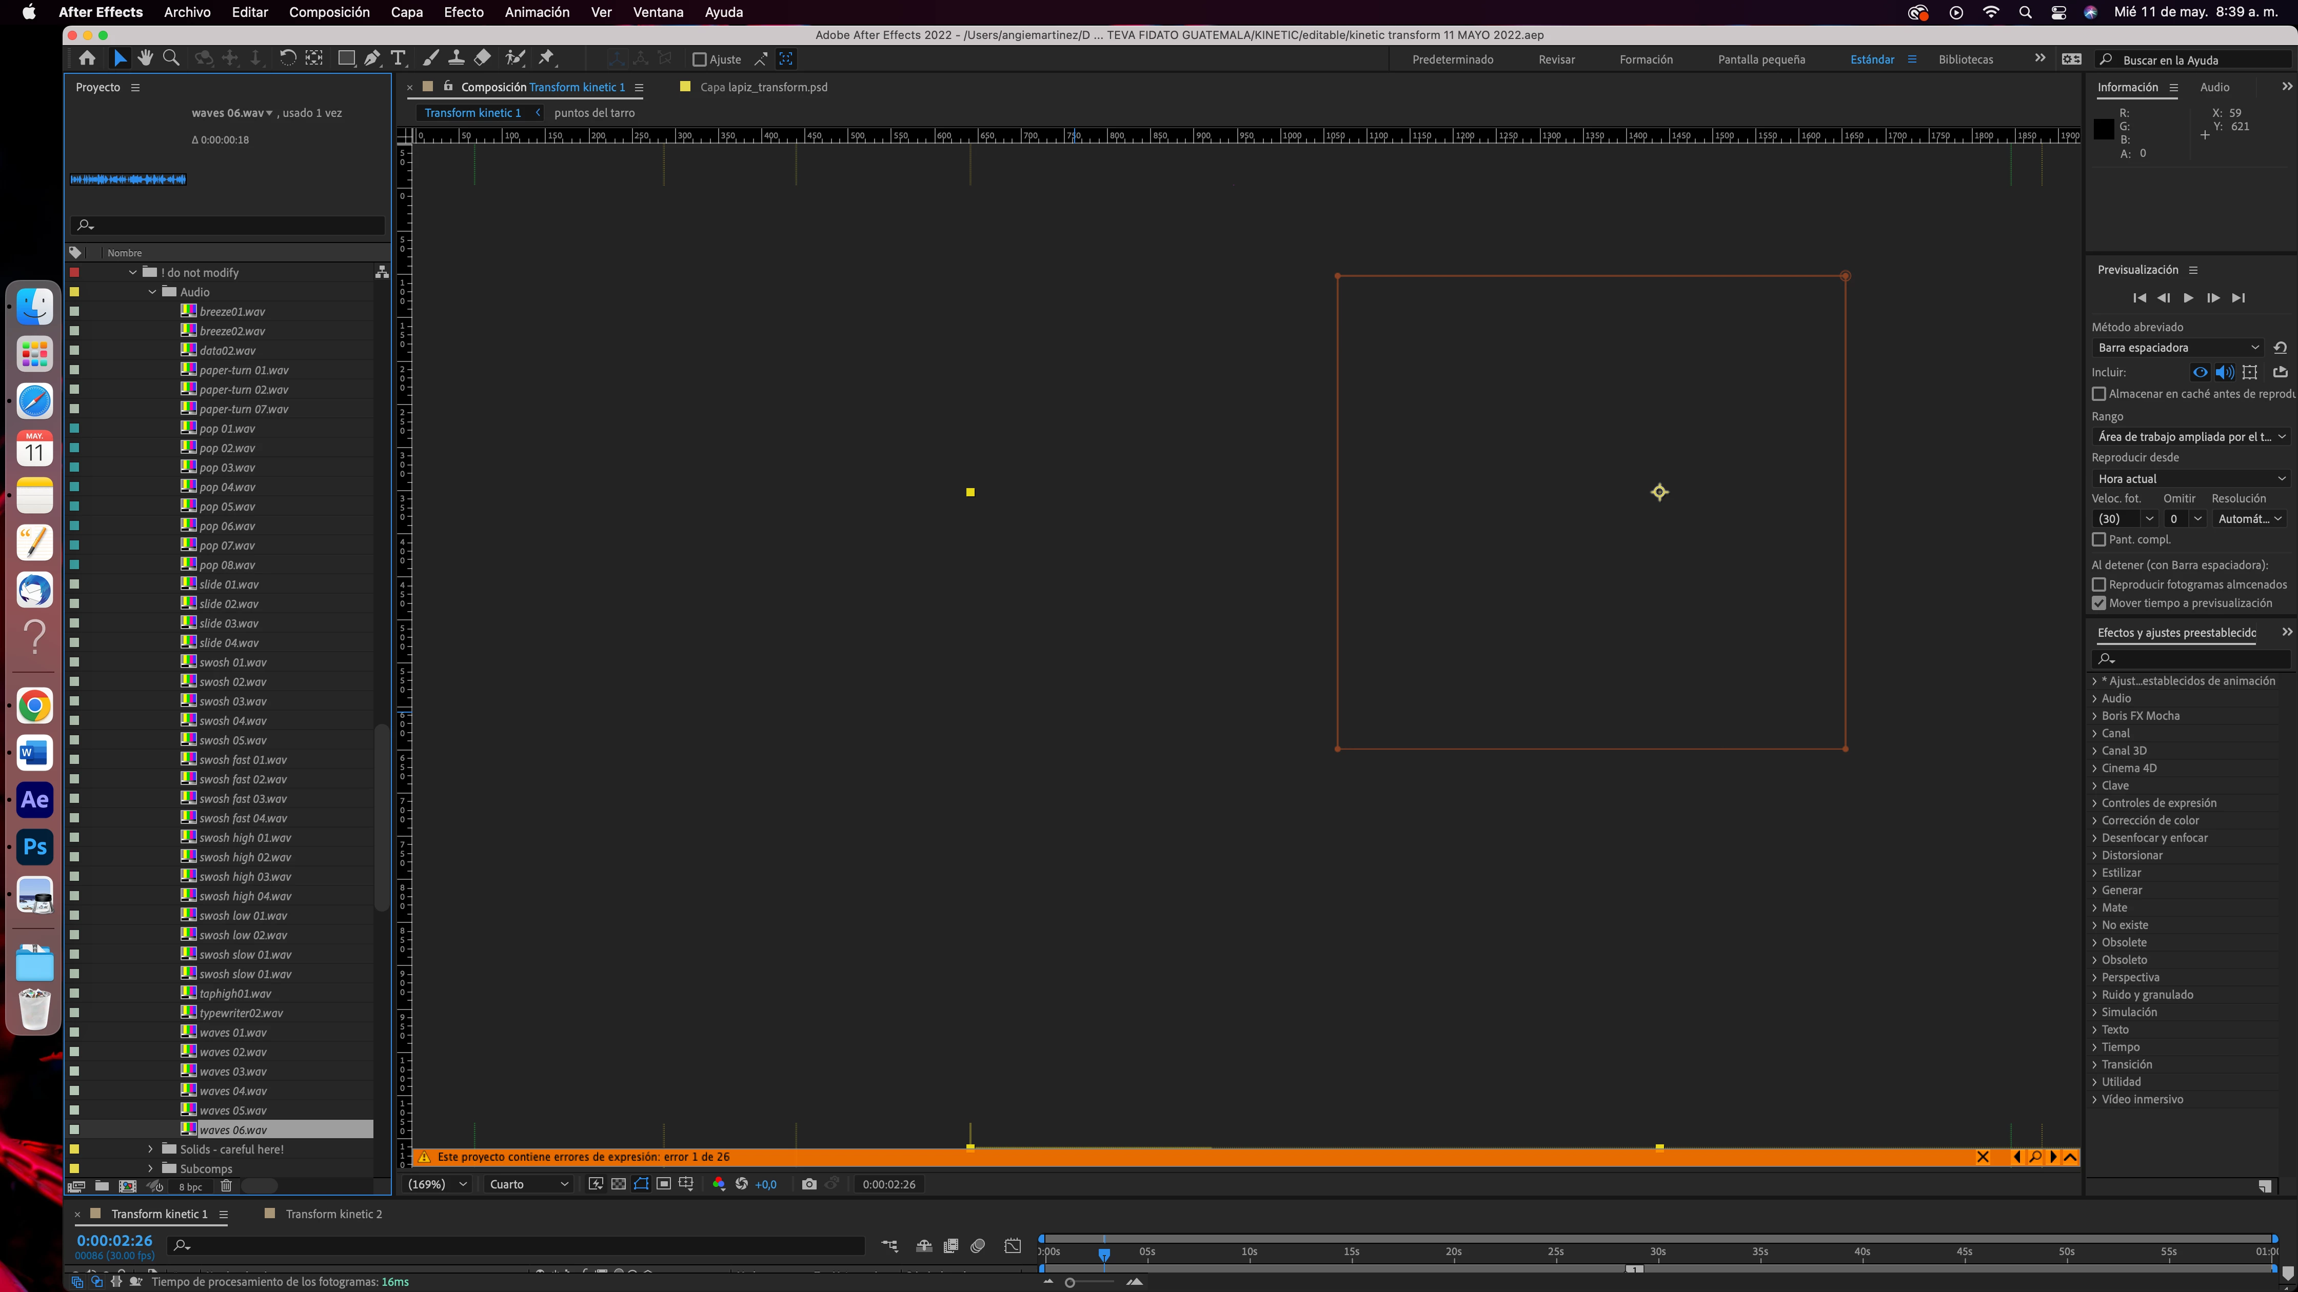2298x1292 pixels.
Task: Click the Rotation tool icon
Action: 287,59
